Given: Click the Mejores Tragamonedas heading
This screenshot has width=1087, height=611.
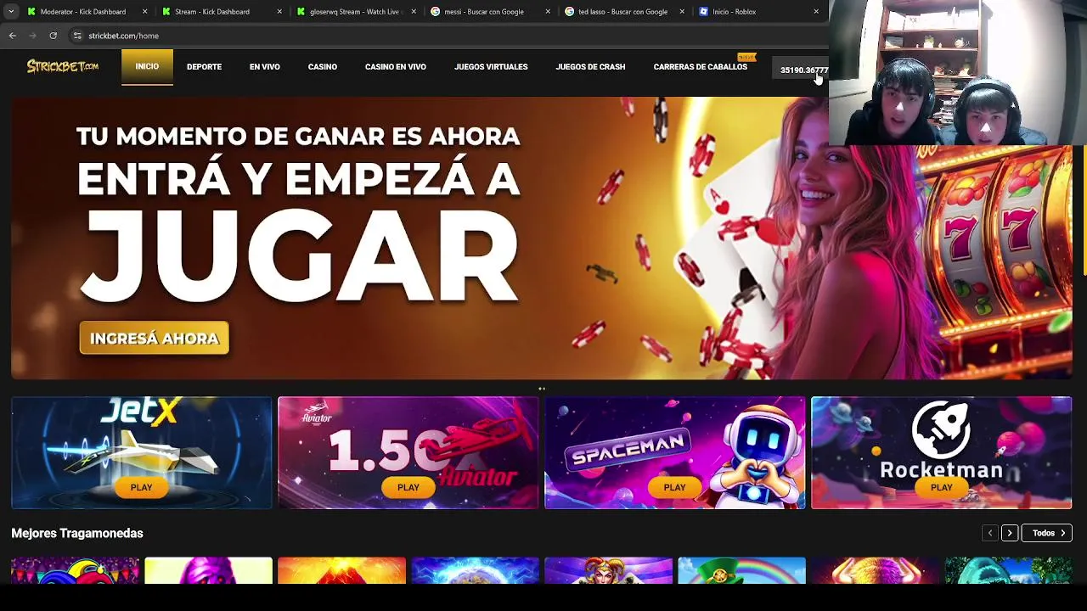Looking at the screenshot, I should tap(77, 533).
